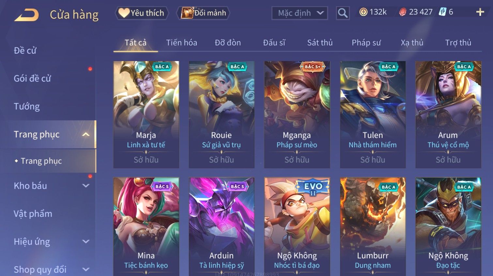
Task: Select the Mganga Pháp sư mèo skin card
Action: pyautogui.click(x=297, y=115)
